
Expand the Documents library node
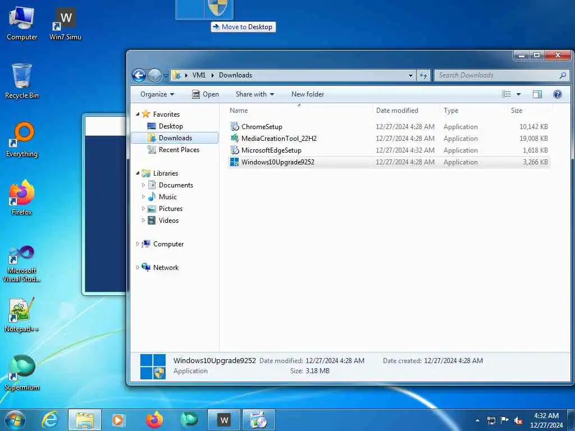(143, 185)
